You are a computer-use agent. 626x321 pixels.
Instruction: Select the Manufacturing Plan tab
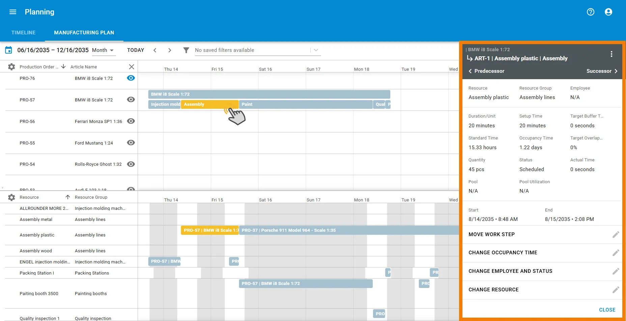click(84, 33)
